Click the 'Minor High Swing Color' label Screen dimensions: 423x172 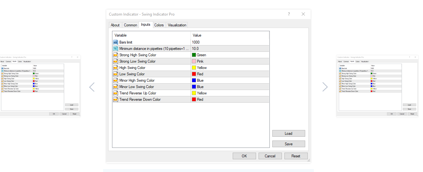point(137,80)
